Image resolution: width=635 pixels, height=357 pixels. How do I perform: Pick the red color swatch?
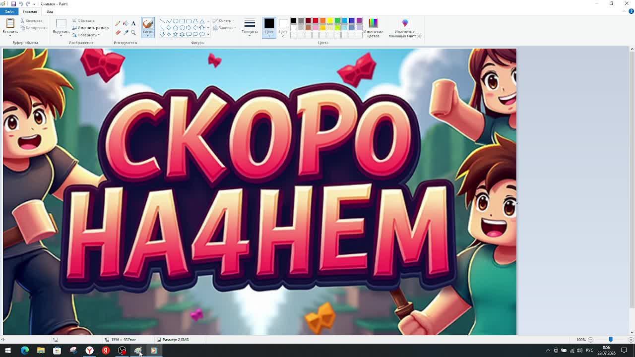coord(316,20)
